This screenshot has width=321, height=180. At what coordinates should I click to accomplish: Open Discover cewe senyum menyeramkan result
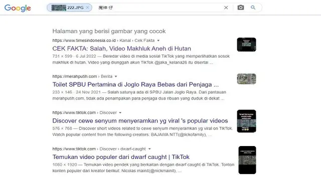(x=140, y=120)
